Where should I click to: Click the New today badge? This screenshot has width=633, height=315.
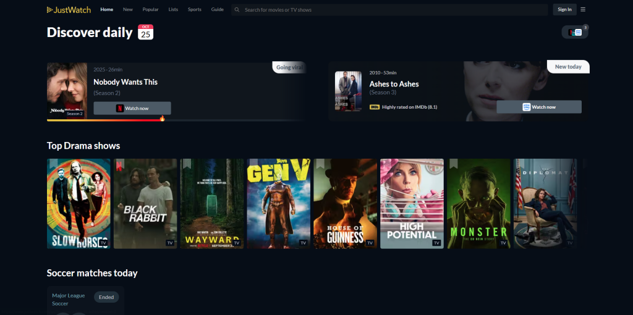coord(569,67)
